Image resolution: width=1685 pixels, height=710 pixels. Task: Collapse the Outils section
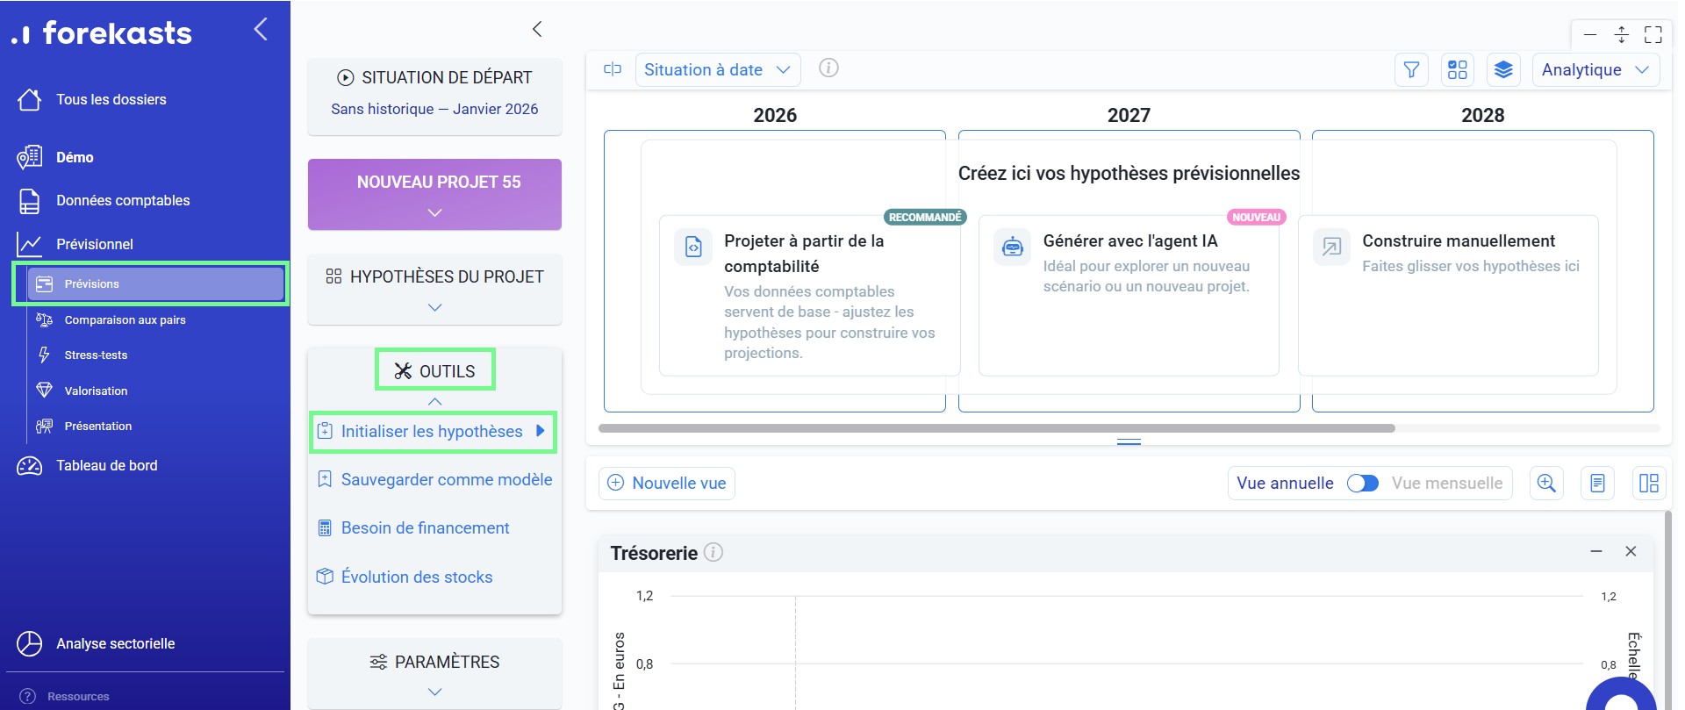coord(434,401)
